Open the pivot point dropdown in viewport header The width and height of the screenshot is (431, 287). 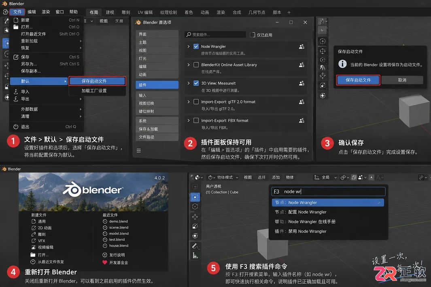(345, 177)
